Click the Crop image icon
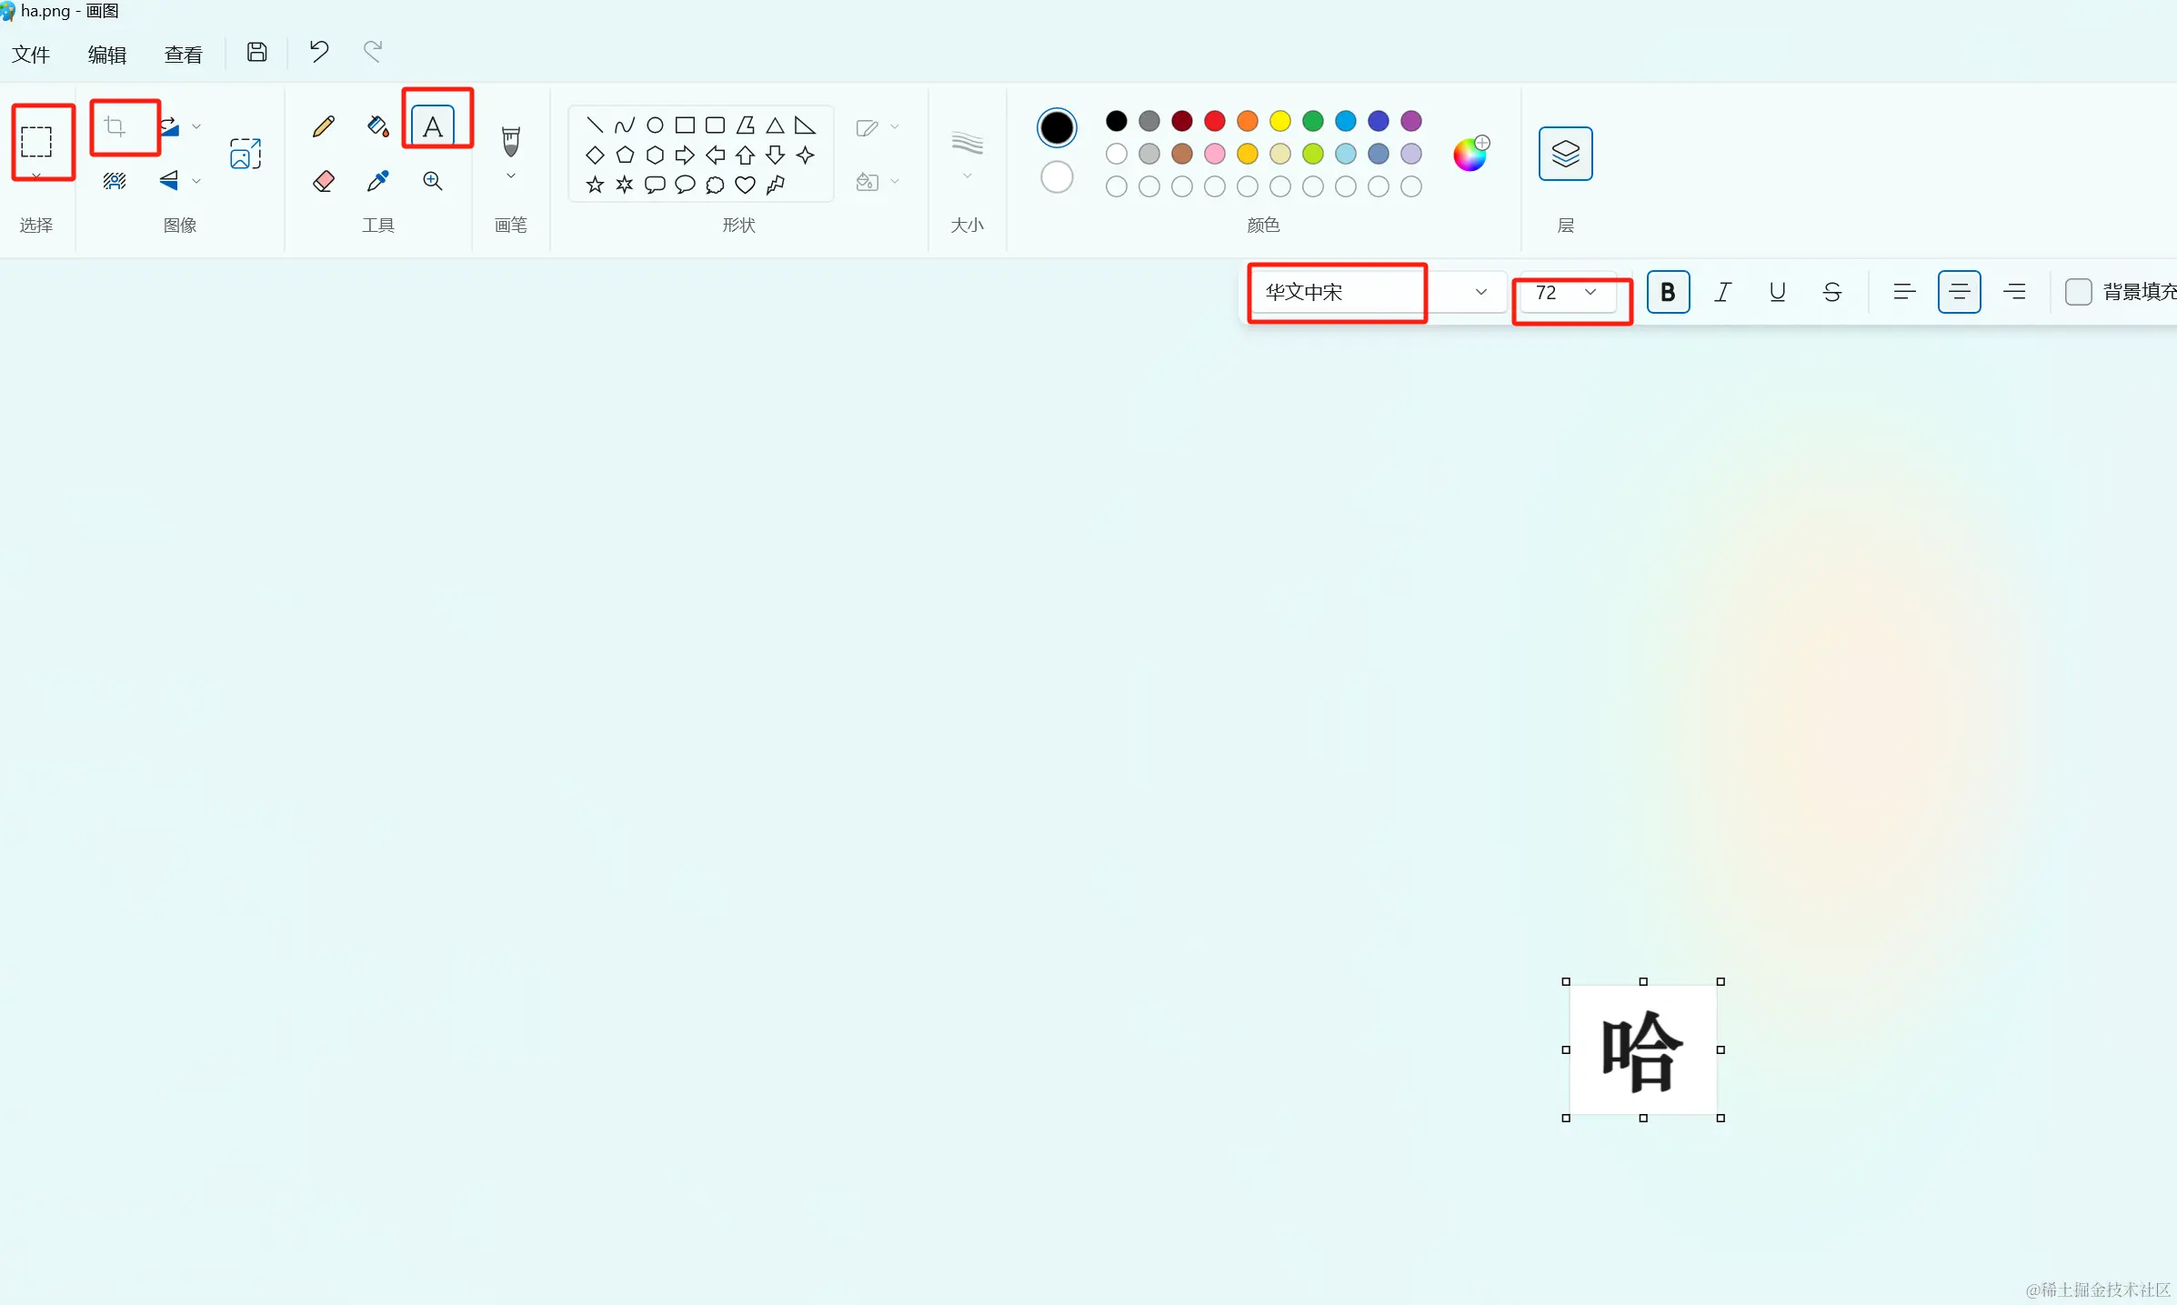 [115, 126]
